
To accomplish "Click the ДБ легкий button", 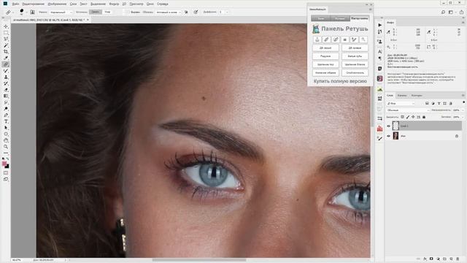I will pos(325,47).
